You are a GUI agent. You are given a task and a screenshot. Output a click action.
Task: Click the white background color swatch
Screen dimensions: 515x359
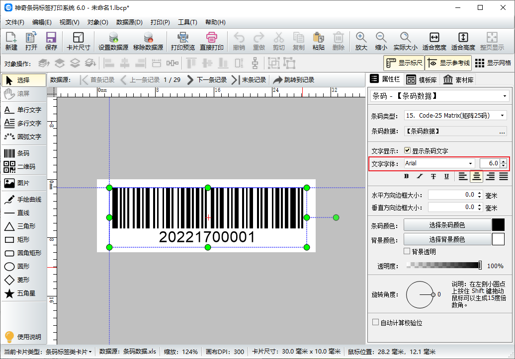click(x=498, y=239)
